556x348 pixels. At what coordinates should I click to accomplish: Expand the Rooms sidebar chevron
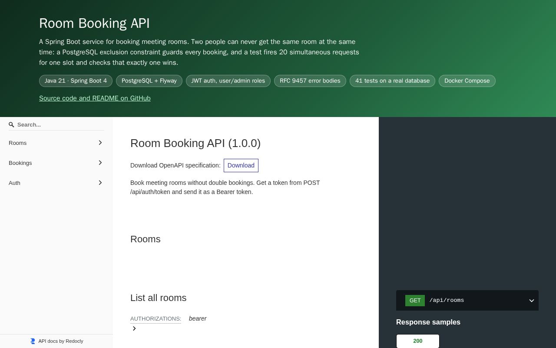(100, 143)
